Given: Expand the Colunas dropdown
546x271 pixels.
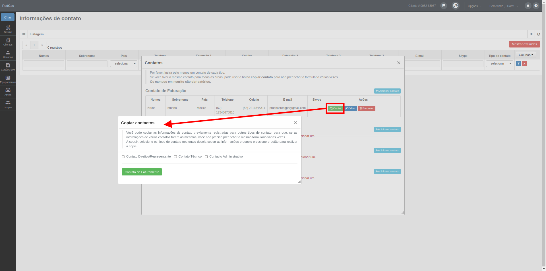Looking at the screenshot, I should (x=526, y=55).
